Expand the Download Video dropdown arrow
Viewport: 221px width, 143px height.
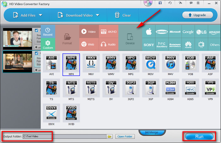click(98, 15)
